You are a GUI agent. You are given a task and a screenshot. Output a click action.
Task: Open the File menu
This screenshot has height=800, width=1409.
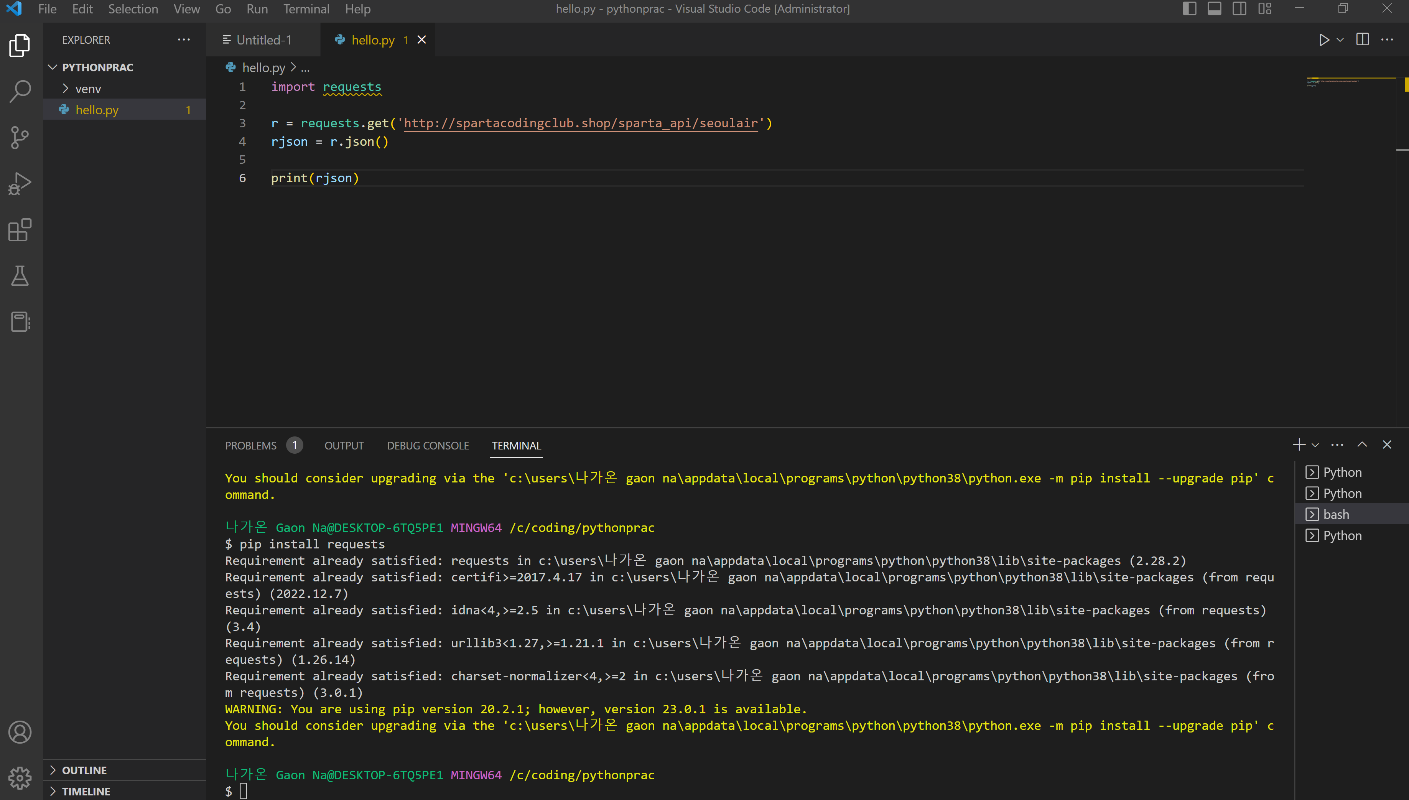click(x=47, y=9)
